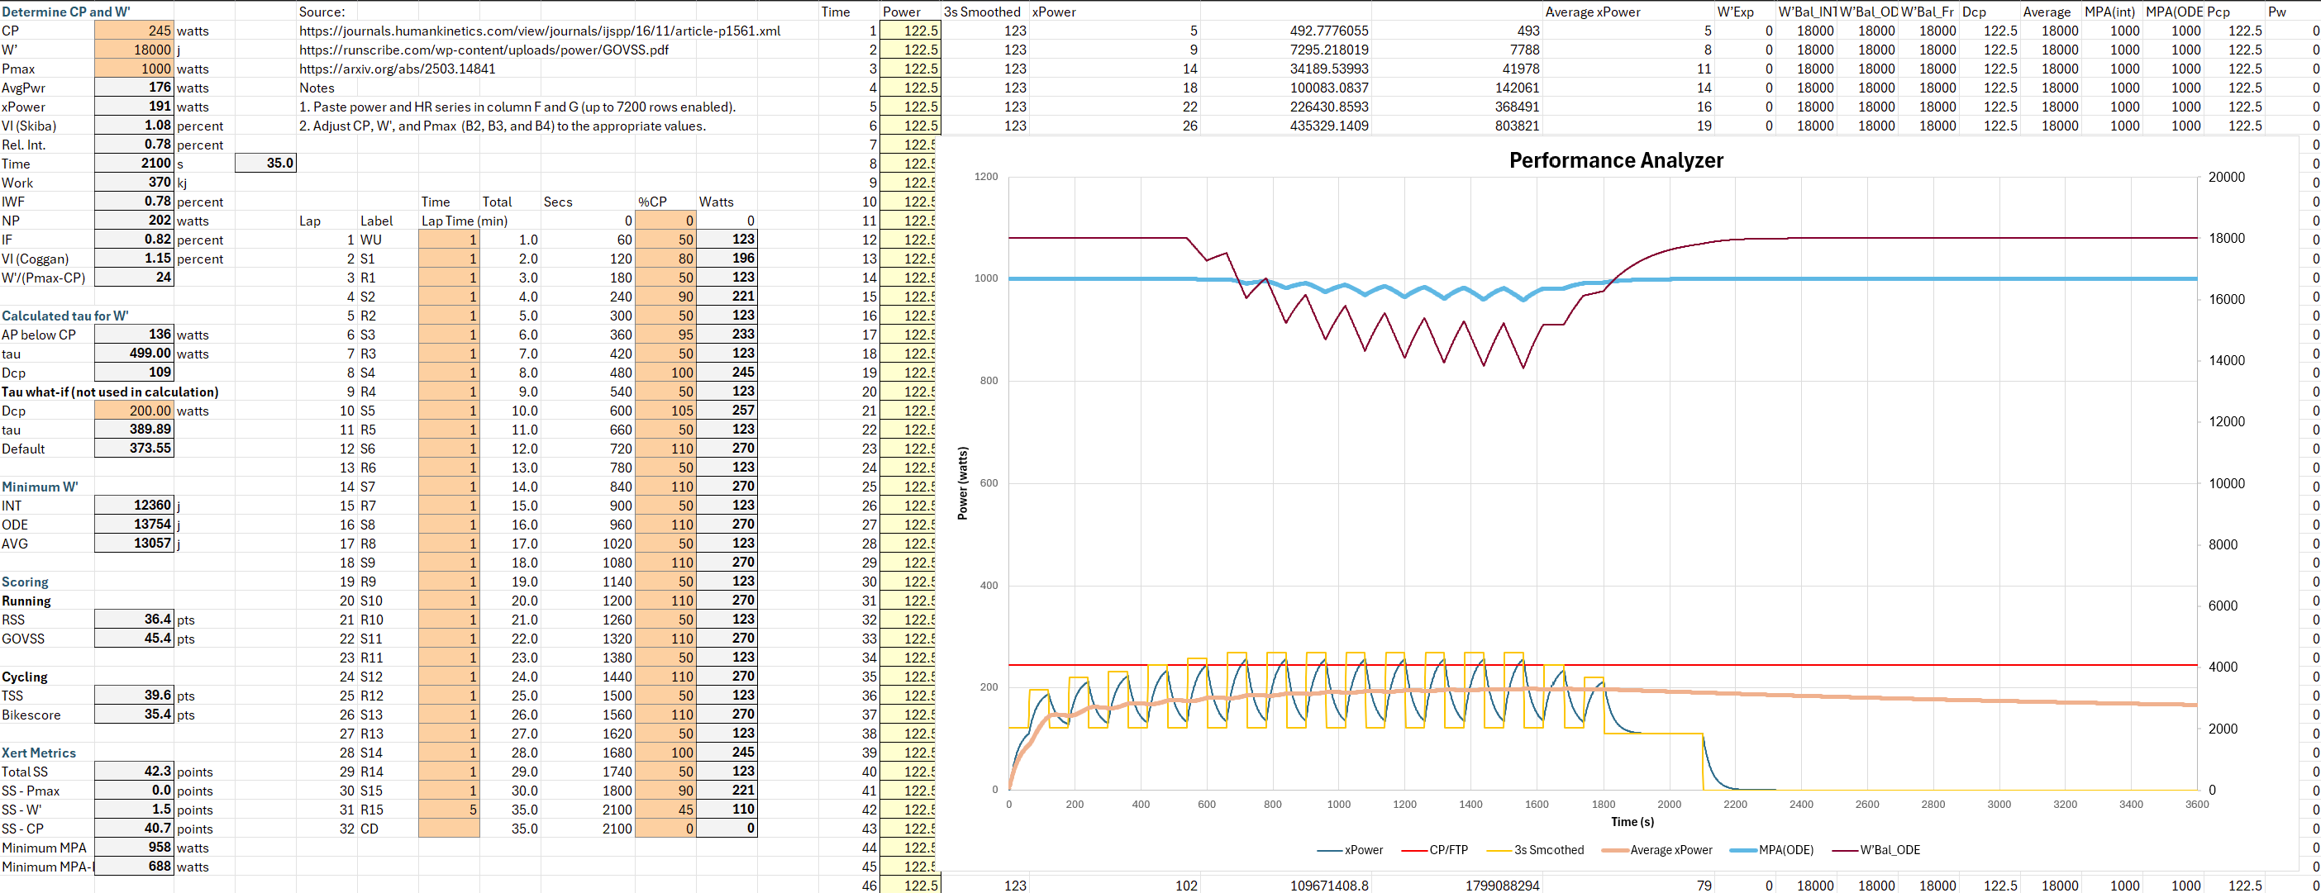The image size is (2321, 893).
Task: Select the lap time cell for R15
Action: (x=449, y=810)
